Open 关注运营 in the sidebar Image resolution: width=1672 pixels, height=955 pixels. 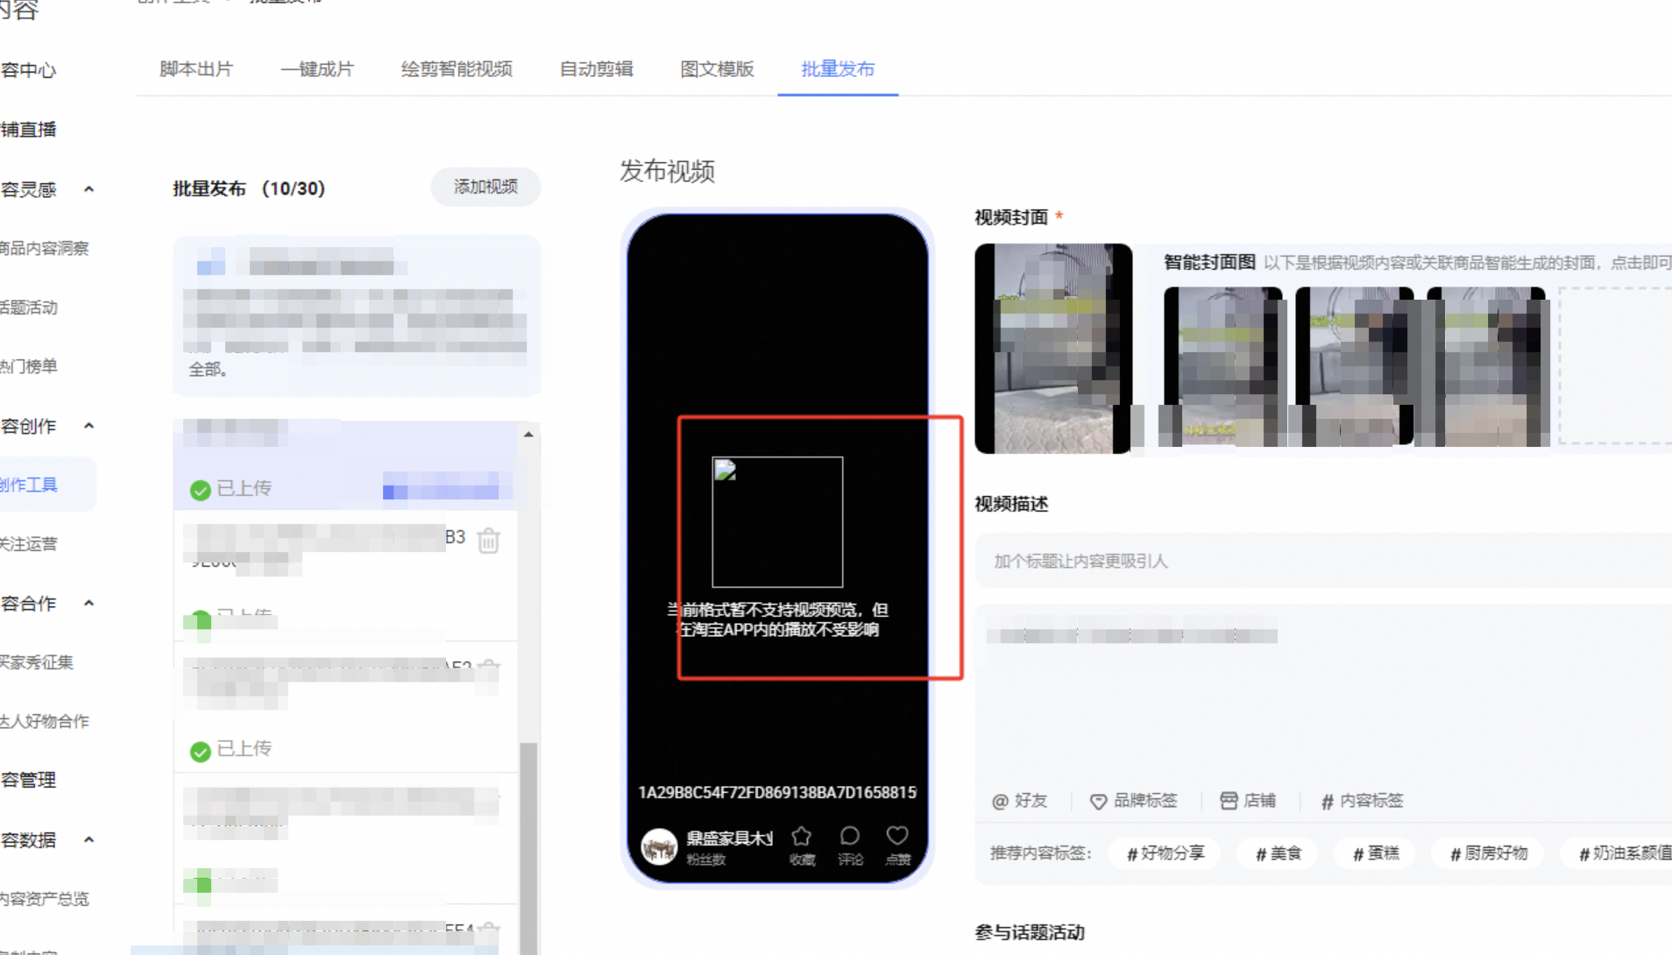pyautogui.click(x=29, y=544)
